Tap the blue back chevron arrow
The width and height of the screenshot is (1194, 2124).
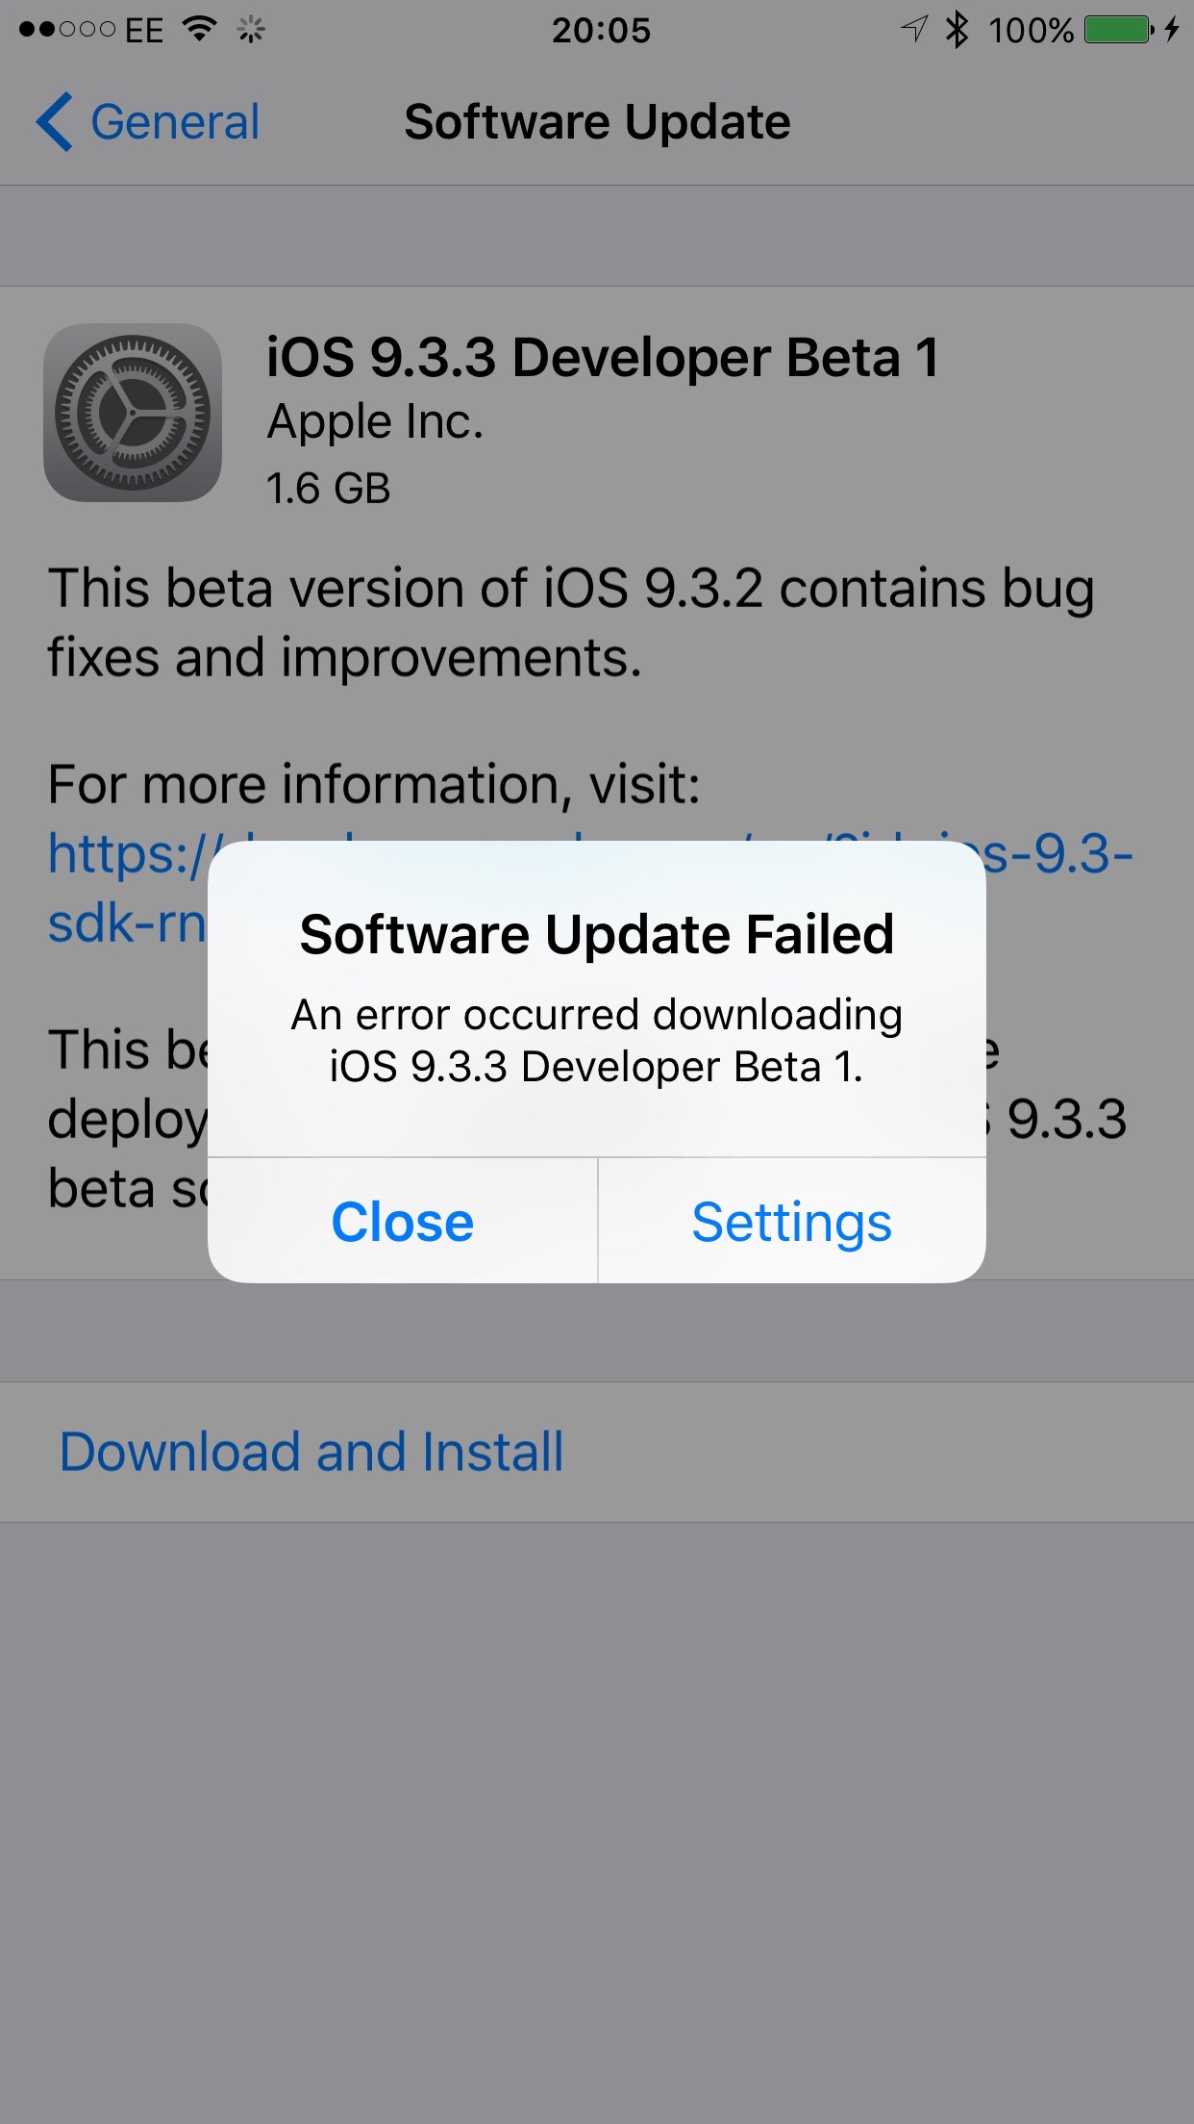tap(54, 122)
